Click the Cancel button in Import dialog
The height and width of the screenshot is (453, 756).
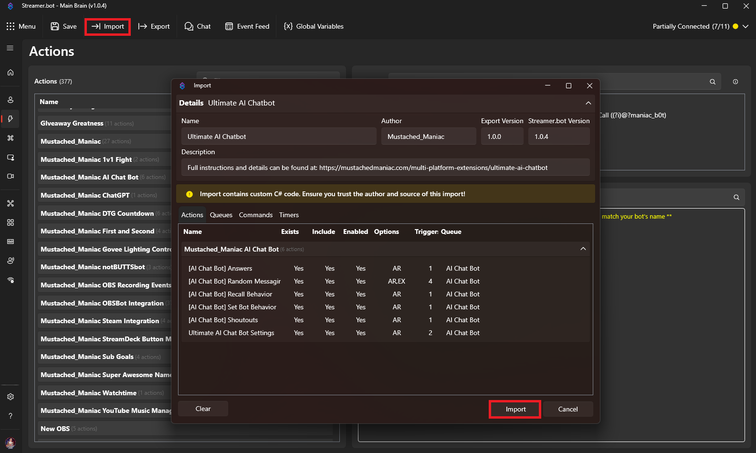(568, 409)
